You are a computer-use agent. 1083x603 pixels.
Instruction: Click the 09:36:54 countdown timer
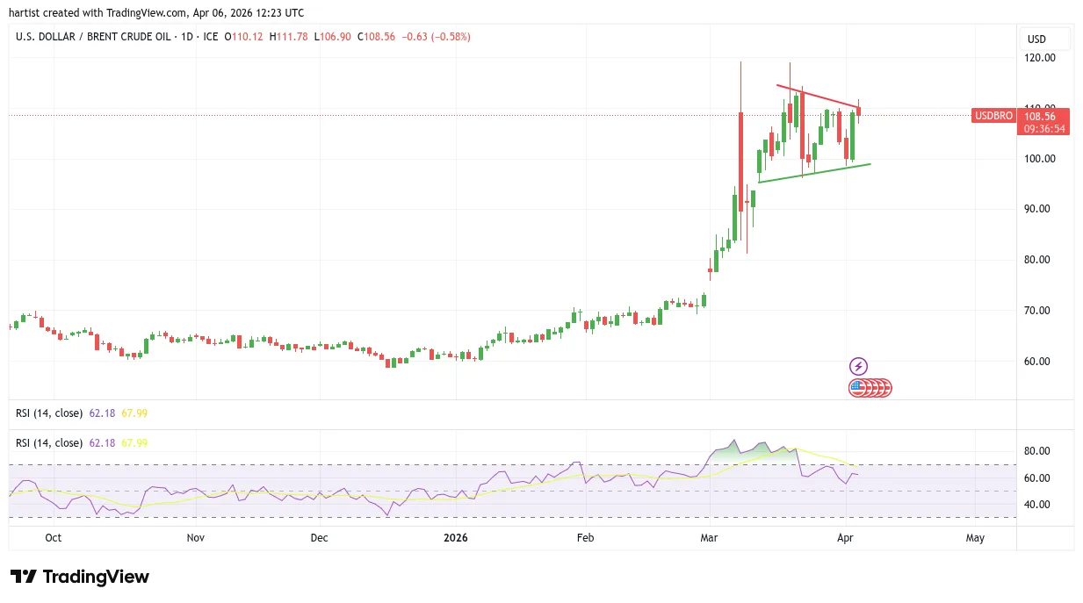pos(1044,128)
